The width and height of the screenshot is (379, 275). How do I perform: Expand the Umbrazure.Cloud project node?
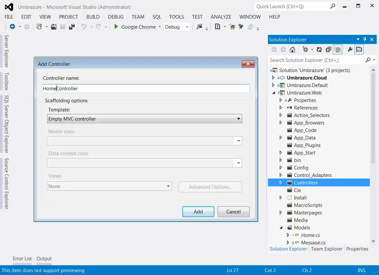pyautogui.click(x=273, y=78)
